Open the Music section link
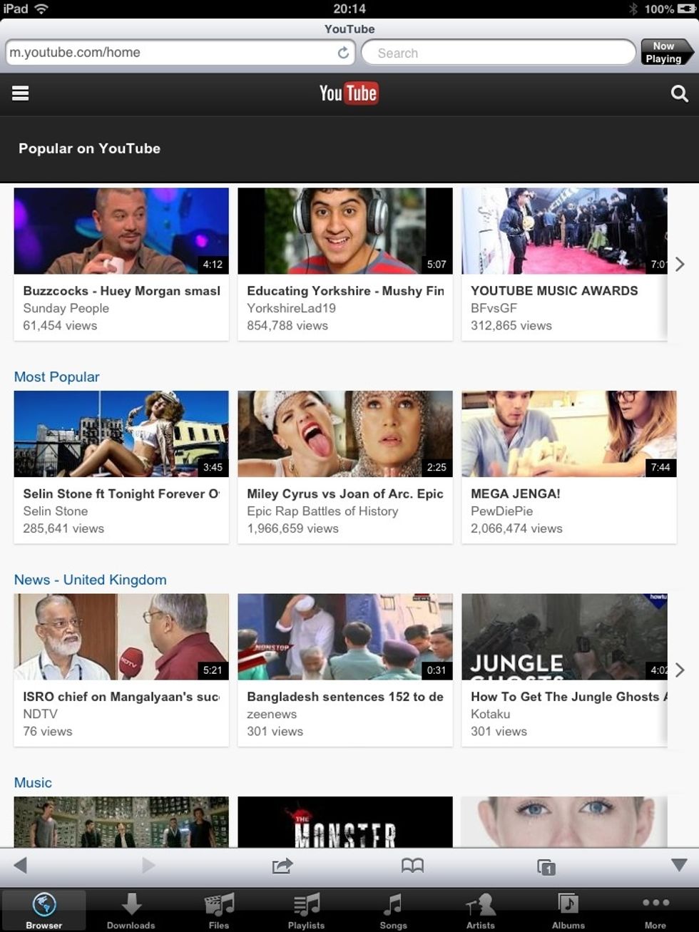699x932 pixels. 33,783
